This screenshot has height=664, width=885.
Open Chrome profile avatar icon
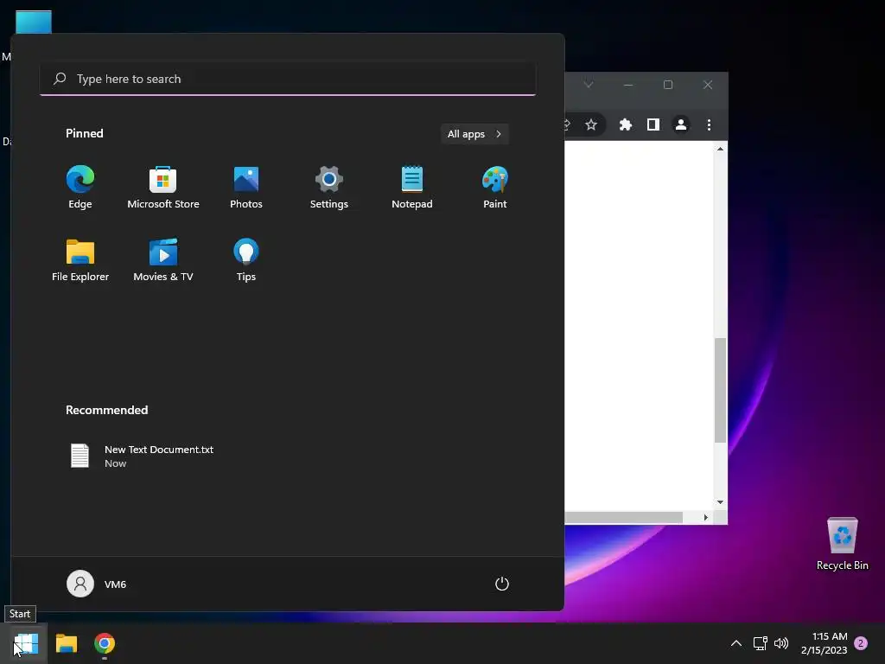point(681,124)
